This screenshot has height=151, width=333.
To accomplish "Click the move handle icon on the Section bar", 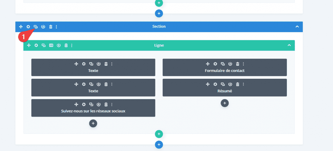I will [20, 27].
